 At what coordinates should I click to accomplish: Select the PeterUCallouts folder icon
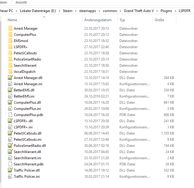tap(10, 53)
